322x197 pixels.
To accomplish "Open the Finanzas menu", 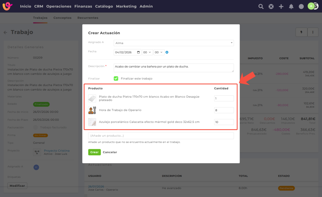I will click(83, 7).
